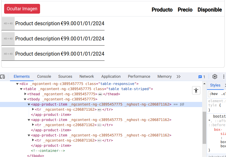Image resolution: width=226 pixels, height=157 pixels.
Task: Open the DevTools settings gear
Action: [x=215, y=76]
